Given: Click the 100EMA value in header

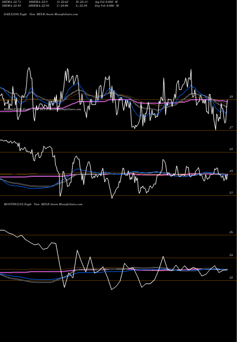Looking at the screenshot, I should (37, 2).
